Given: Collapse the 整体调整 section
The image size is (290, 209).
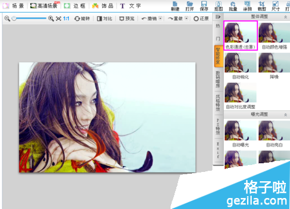Looking at the screenshot, I should pyautogui.click(x=285, y=17).
